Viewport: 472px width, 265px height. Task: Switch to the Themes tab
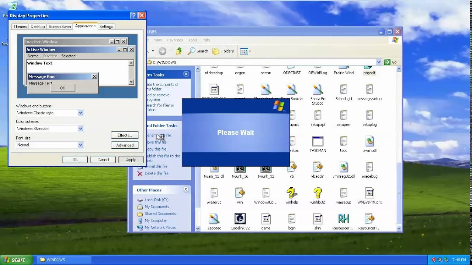coord(20,26)
